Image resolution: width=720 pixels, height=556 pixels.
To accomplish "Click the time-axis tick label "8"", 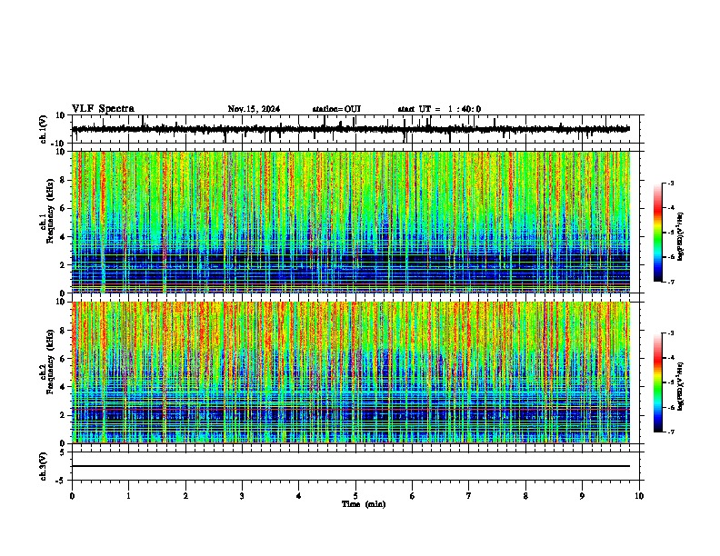I will click(525, 496).
